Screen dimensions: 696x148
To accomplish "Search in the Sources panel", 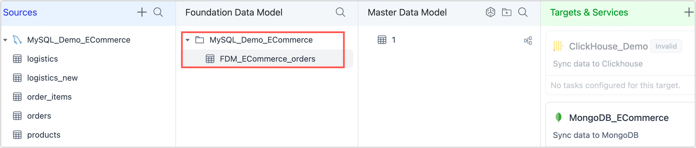I will click(x=158, y=12).
